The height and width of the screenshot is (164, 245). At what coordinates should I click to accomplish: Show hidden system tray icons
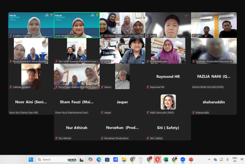(209, 160)
